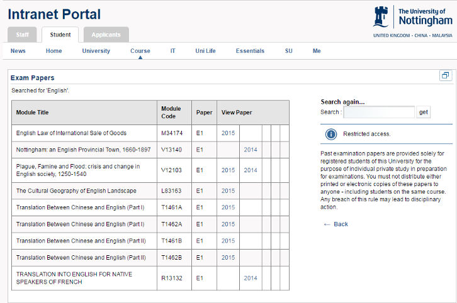Open the Essentials navigation item
Image resolution: width=457 pixels, height=303 pixels.
point(250,51)
